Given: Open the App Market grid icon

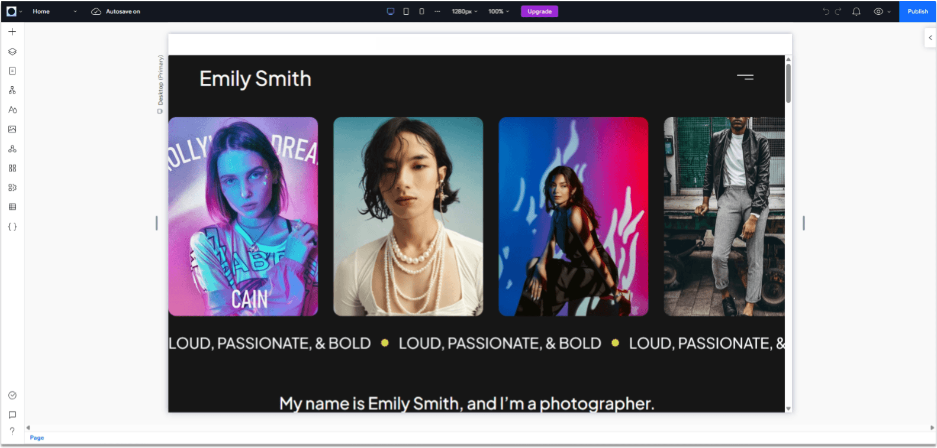Looking at the screenshot, I should [12, 168].
